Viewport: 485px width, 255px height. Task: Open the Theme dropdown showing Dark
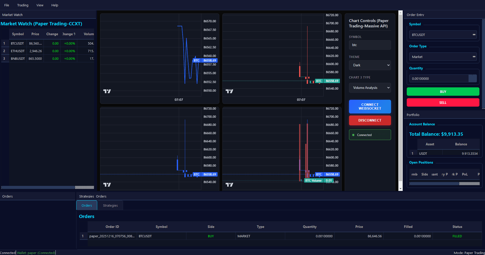click(x=370, y=65)
